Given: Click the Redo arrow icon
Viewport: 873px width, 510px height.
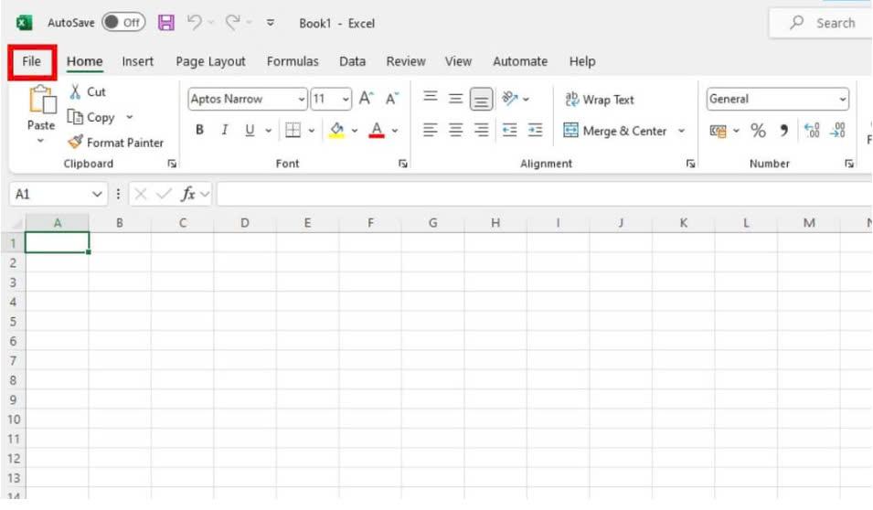Looking at the screenshot, I should [x=233, y=22].
